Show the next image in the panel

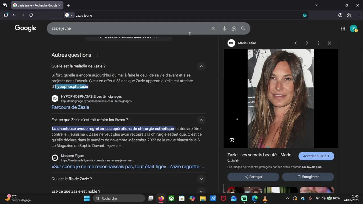click(x=307, y=43)
